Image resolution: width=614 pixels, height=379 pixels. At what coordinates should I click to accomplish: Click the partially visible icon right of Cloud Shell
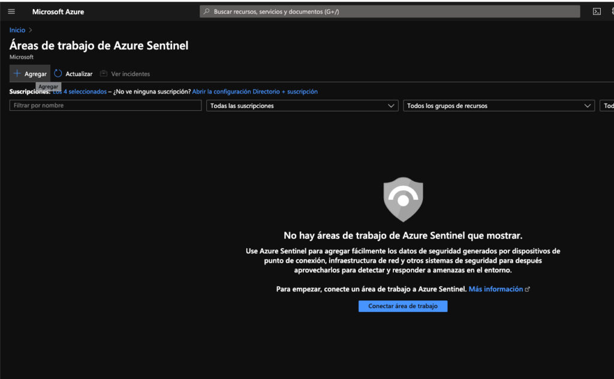pyautogui.click(x=612, y=11)
